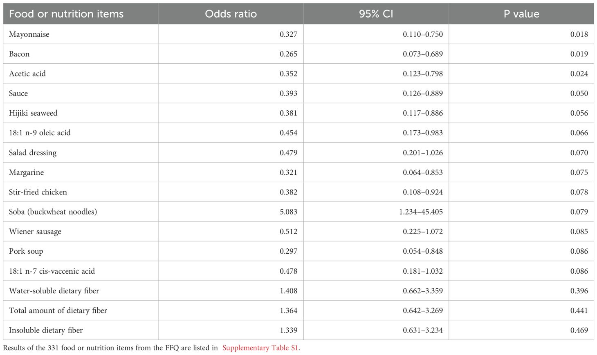Select the Margarine row label
Viewport: 597px width, 355px height.
point(26,172)
